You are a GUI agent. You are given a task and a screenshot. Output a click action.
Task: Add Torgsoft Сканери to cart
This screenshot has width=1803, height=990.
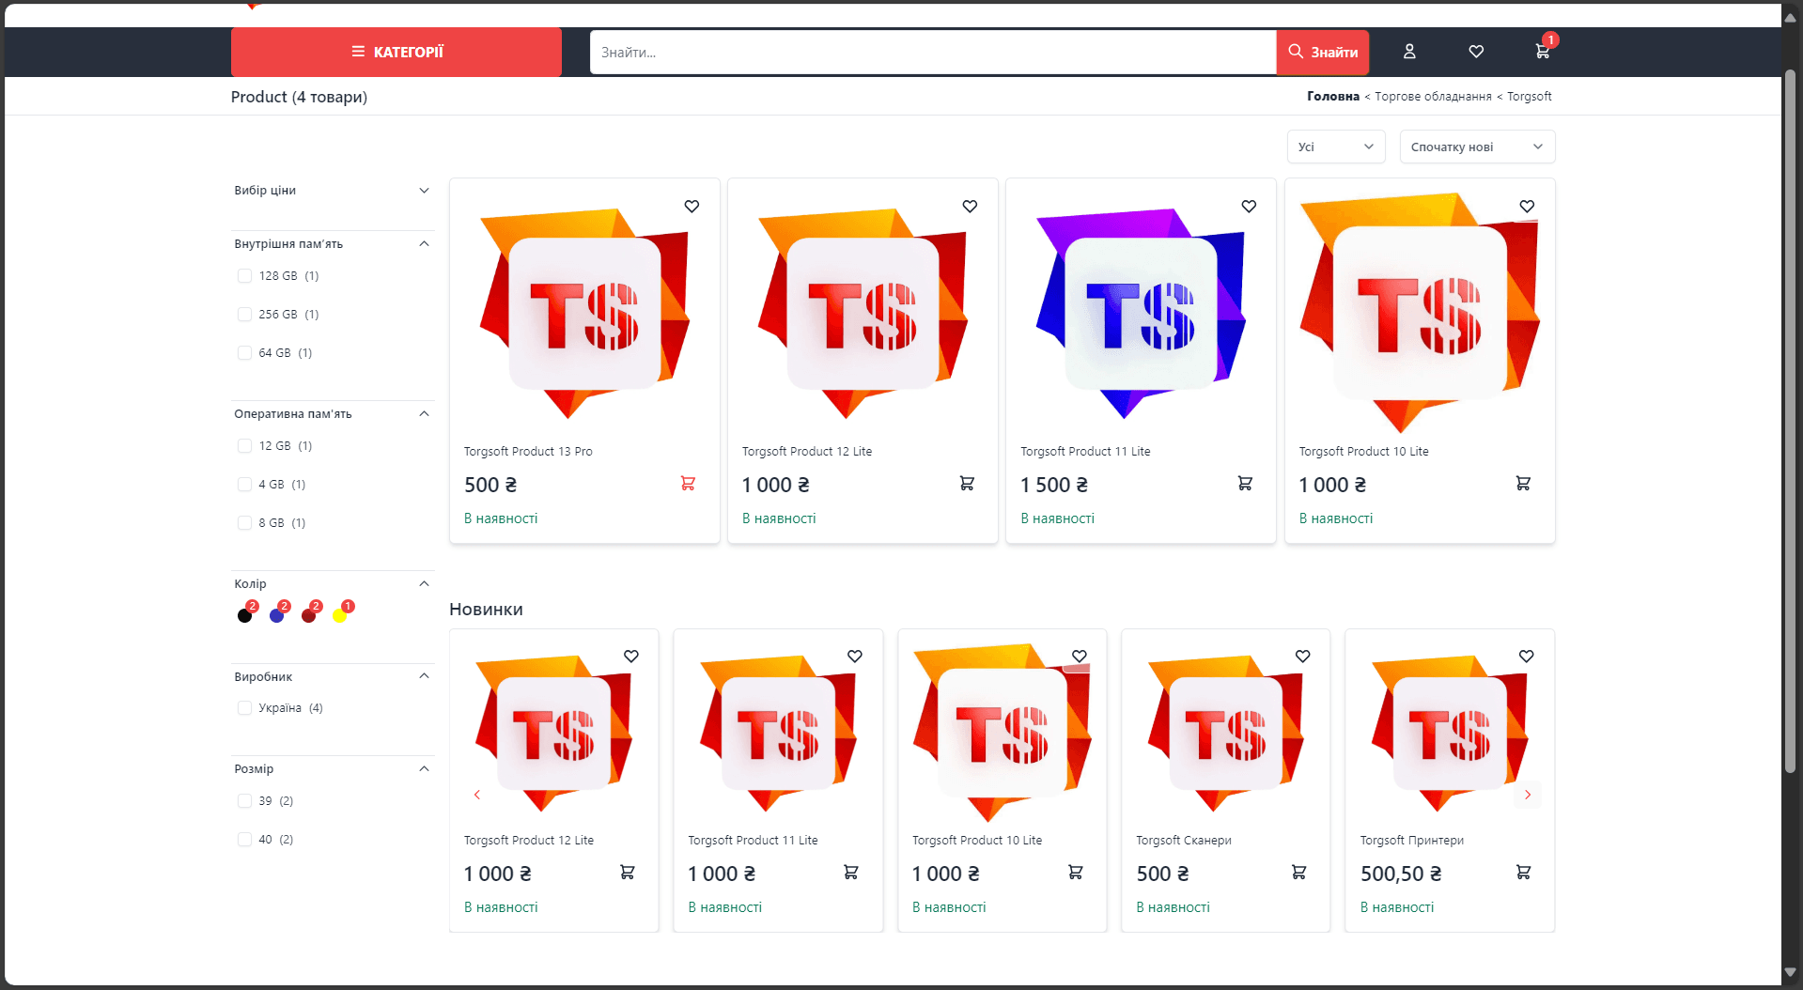(1299, 873)
